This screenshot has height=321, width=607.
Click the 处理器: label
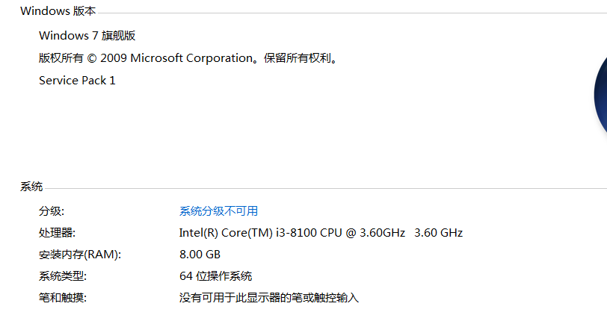(57, 233)
